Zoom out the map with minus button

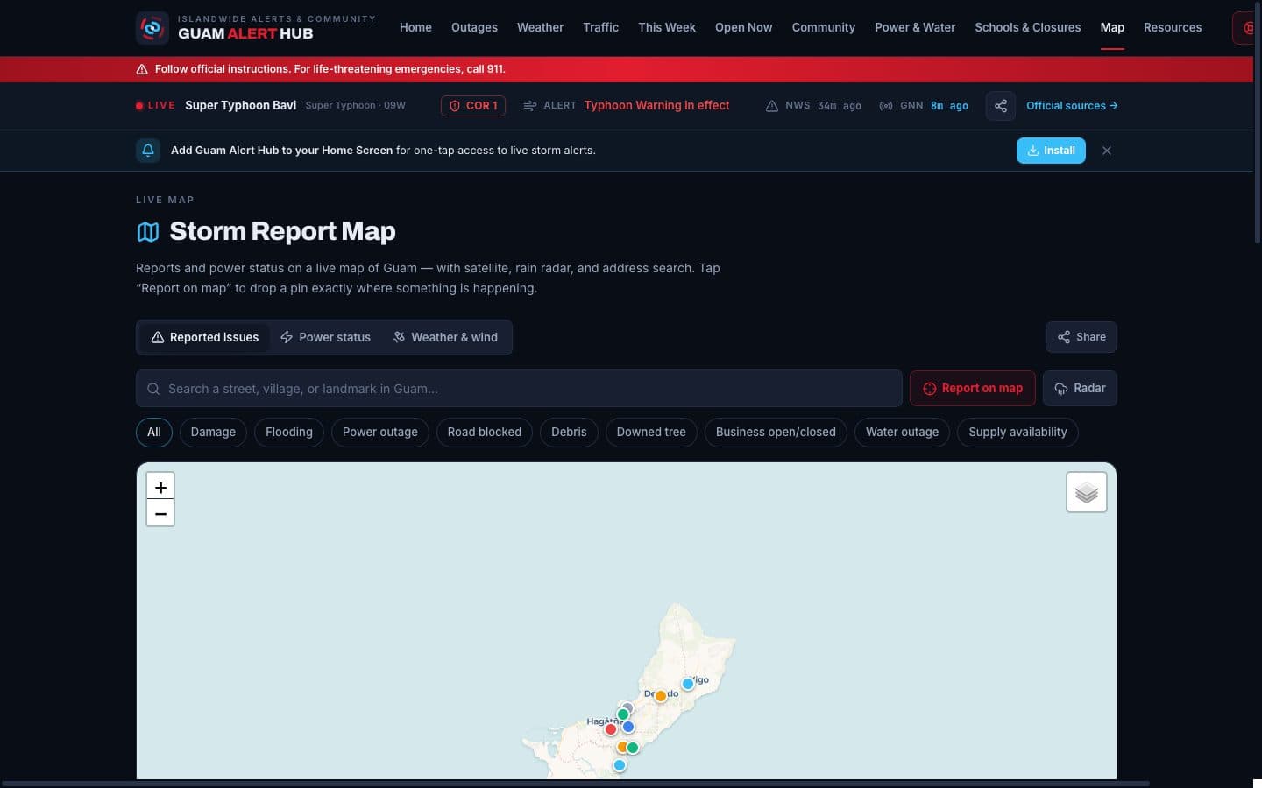point(160,513)
